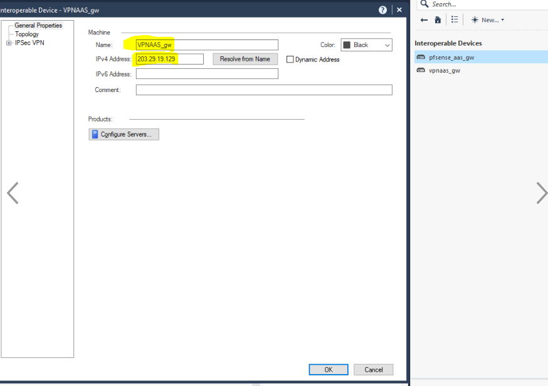548x386 pixels.
Task: Click the IPv6 Address input field
Action: pos(207,74)
